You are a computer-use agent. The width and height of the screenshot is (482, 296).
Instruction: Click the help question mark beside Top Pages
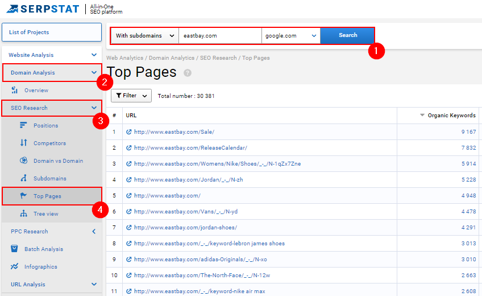(188, 73)
